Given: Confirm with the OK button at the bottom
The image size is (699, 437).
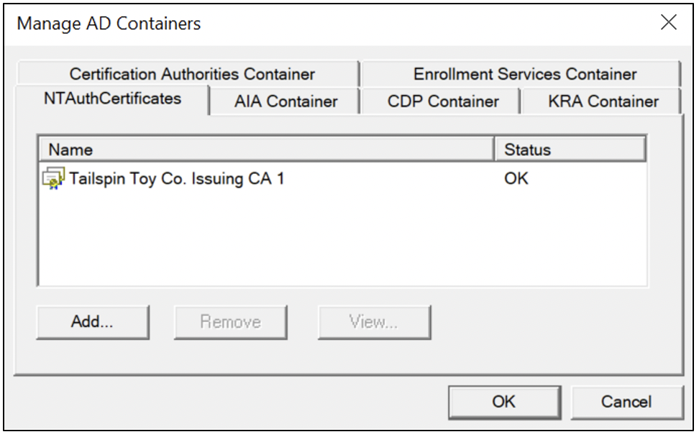Looking at the screenshot, I should (505, 402).
